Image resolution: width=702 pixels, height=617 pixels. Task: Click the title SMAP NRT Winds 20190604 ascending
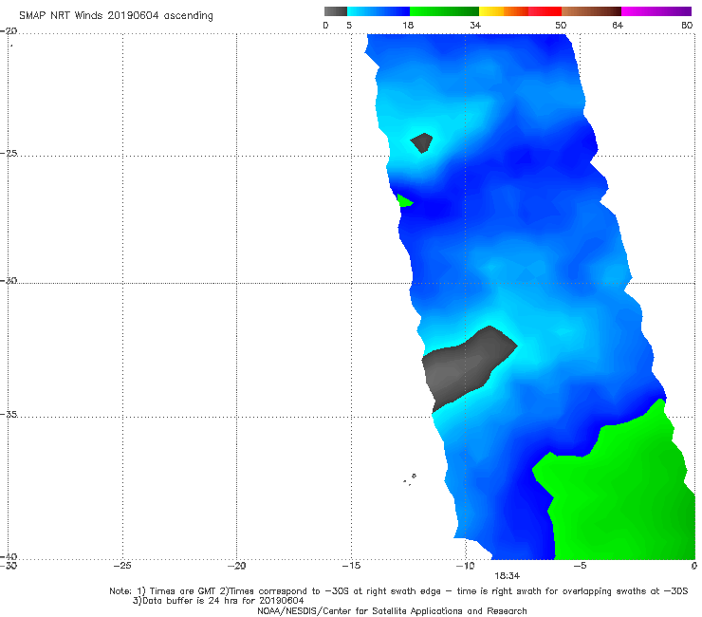coord(116,15)
